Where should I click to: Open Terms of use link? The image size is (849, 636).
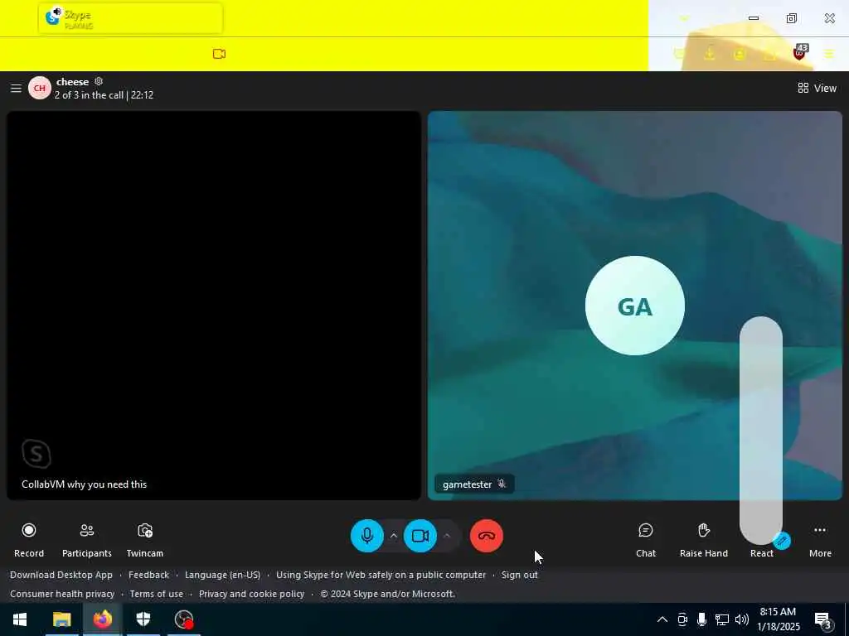[x=157, y=594]
